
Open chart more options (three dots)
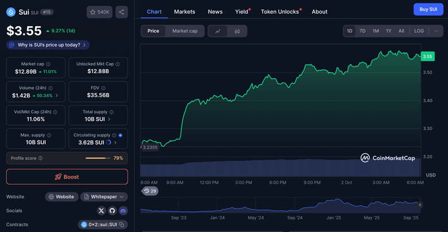(437, 31)
